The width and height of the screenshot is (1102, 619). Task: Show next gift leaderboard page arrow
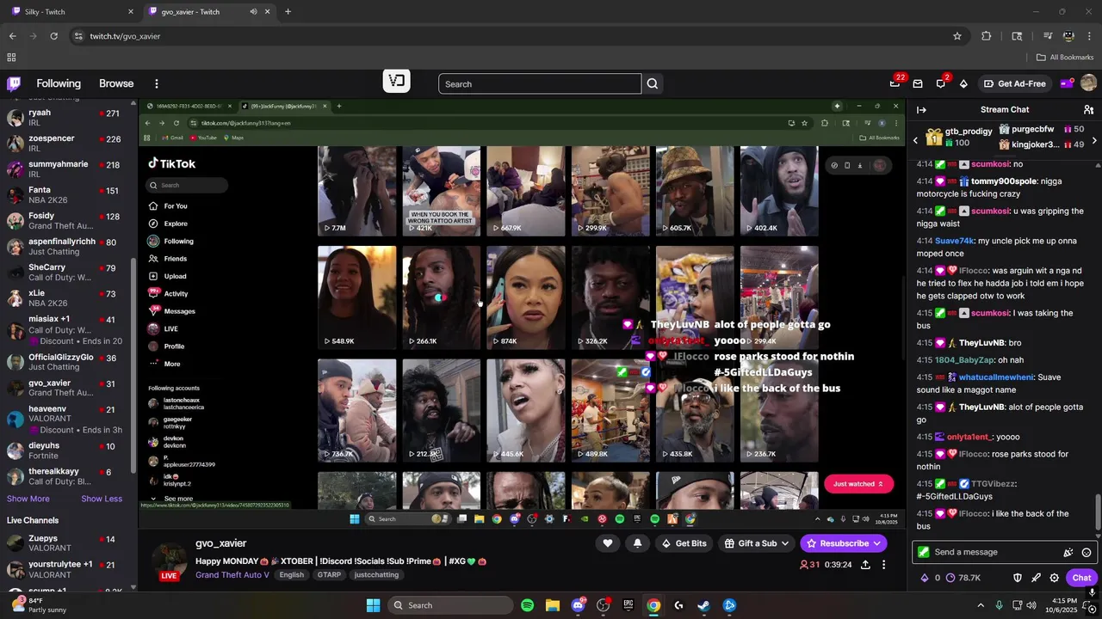tap(1094, 140)
